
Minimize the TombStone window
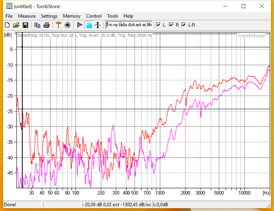tap(226, 6)
